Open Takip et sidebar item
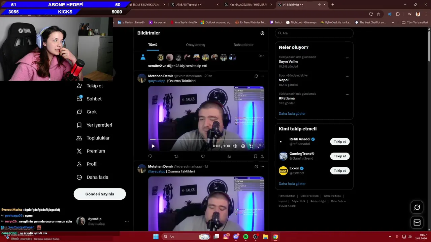 pyautogui.click(x=90, y=86)
